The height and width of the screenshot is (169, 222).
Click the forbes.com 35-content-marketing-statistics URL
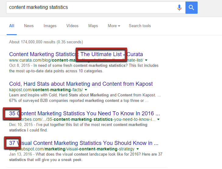pyautogui.click(x=82, y=119)
